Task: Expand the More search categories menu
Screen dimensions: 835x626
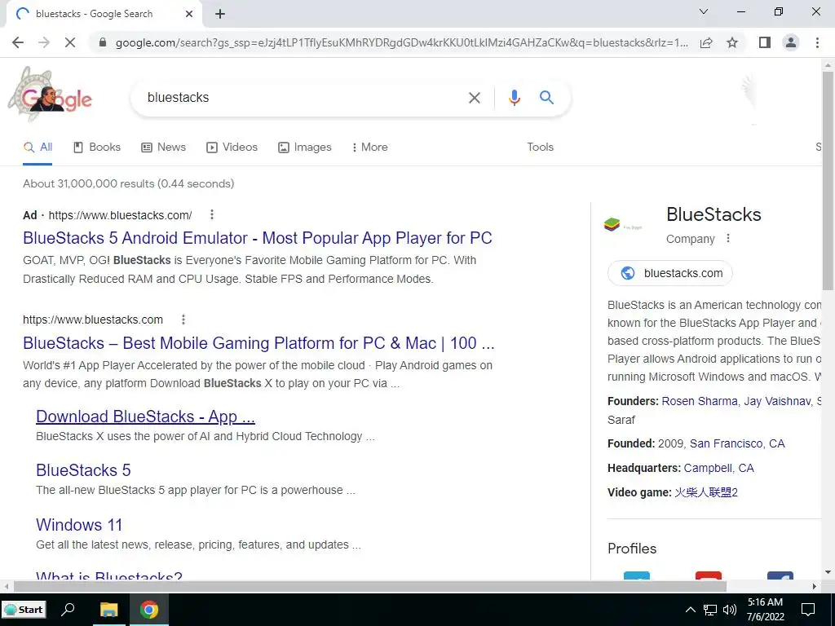Action: point(369,148)
